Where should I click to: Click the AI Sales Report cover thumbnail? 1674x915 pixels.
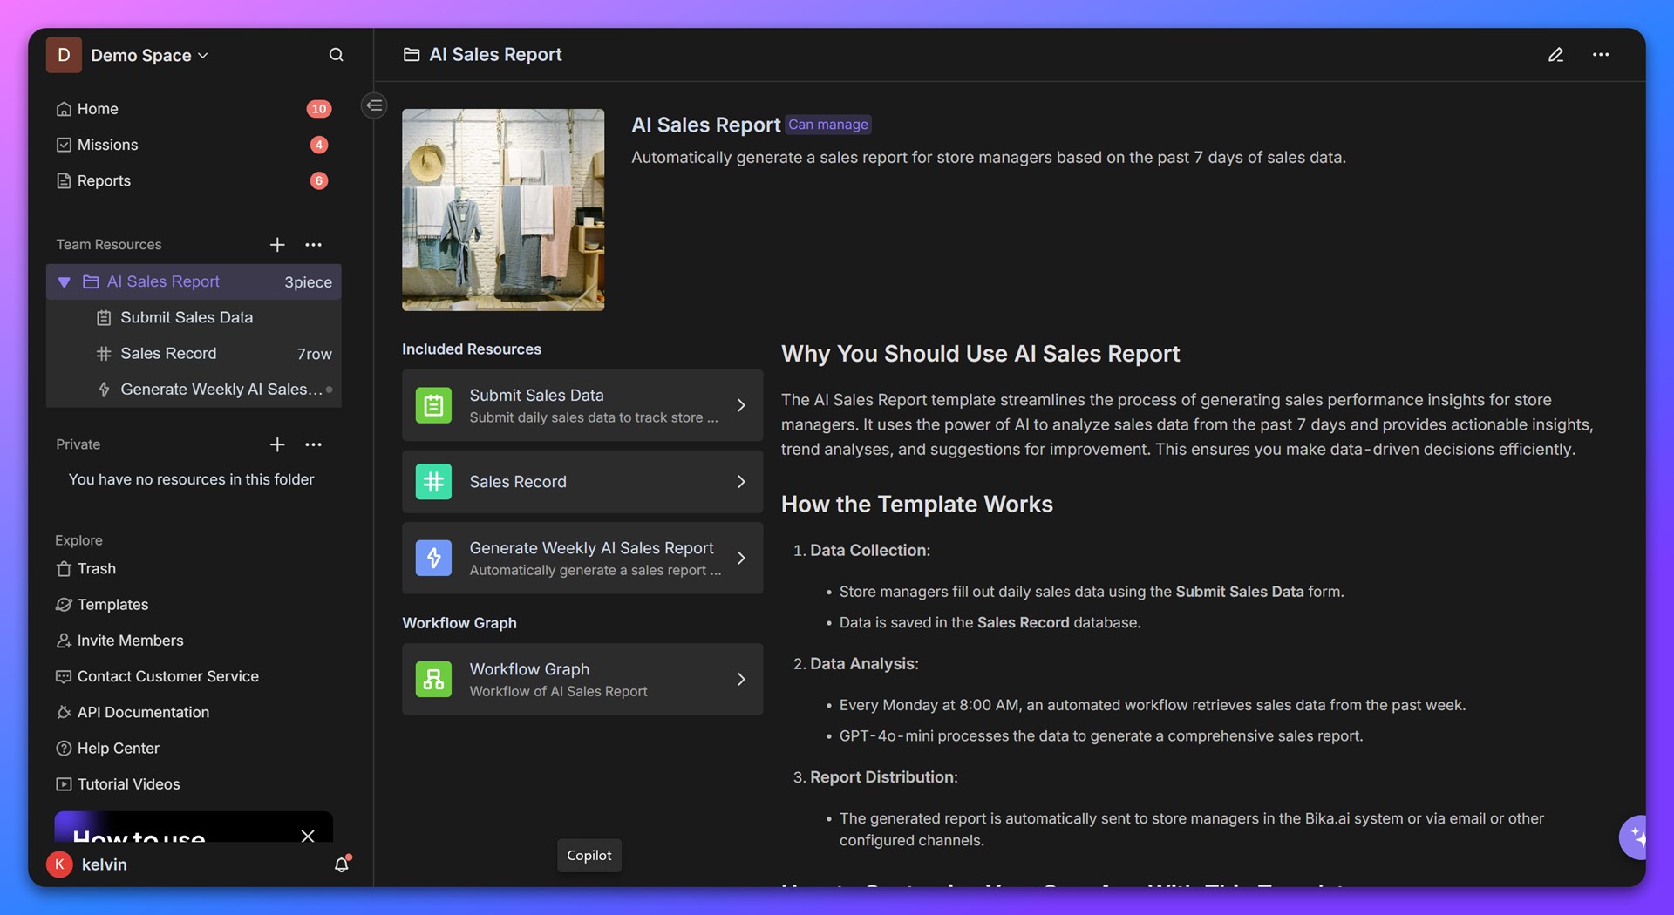(503, 209)
